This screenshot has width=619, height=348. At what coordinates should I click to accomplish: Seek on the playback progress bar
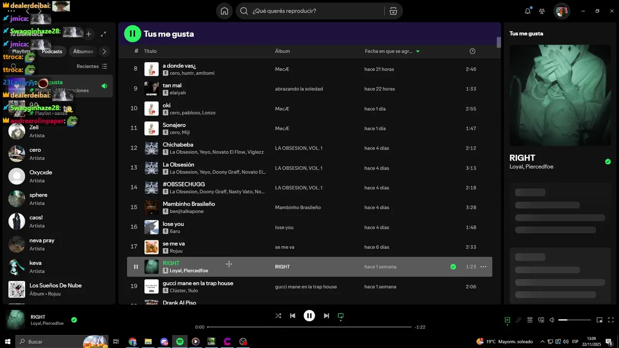click(309, 327)
